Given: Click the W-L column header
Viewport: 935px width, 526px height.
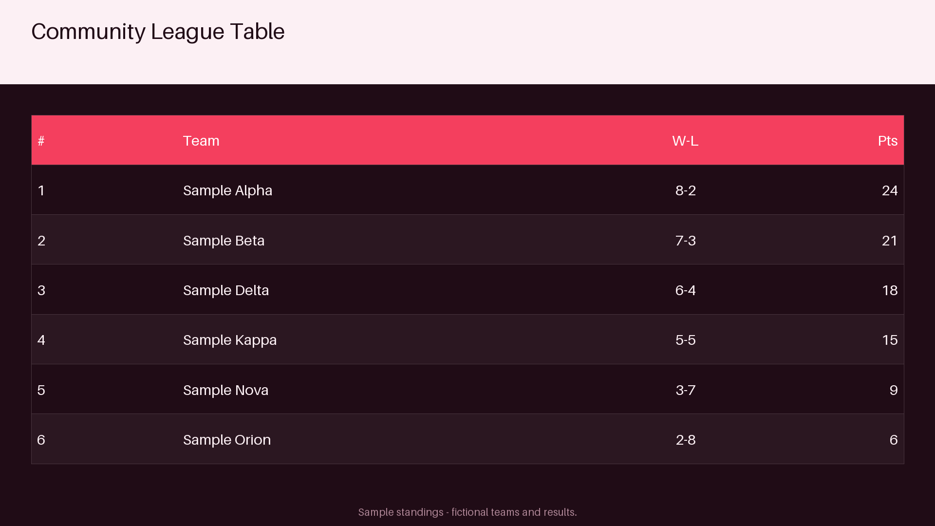Looking at the screenshot, I should coord(685,141).
